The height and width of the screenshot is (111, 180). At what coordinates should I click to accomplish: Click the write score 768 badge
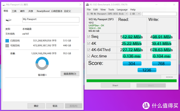coord(161,63)
